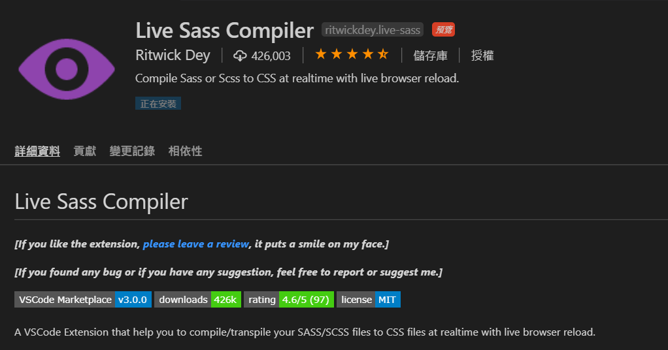Open the 儲存庫 repository link
Image resolution: width=668 pixels, height=350 pixels.
[430, 56]
